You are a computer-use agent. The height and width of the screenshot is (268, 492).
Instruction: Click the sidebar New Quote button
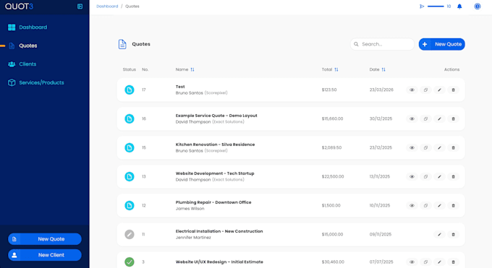click(45, 239)
